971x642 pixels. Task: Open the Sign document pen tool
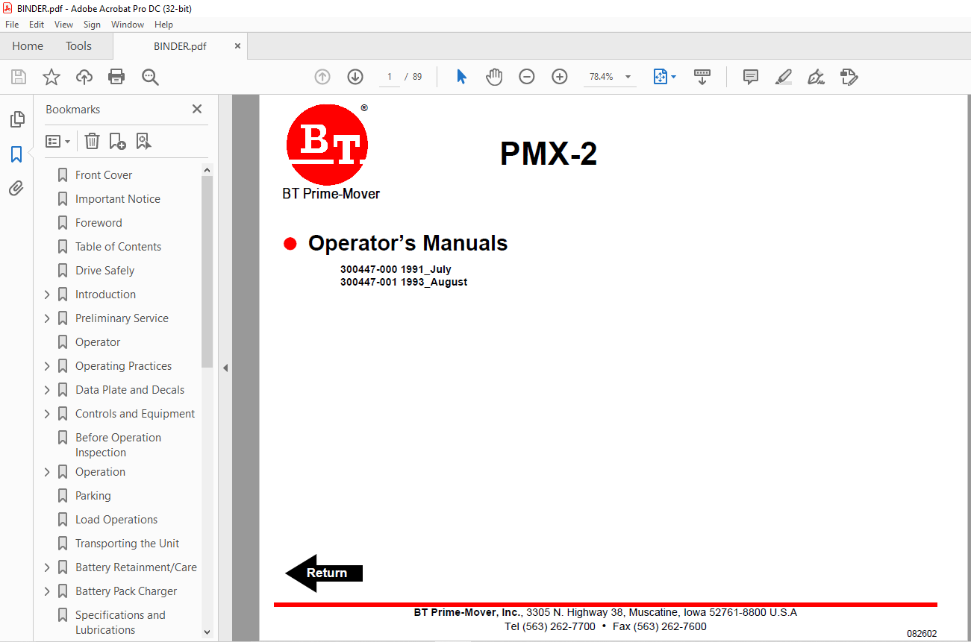coord(816,77)
